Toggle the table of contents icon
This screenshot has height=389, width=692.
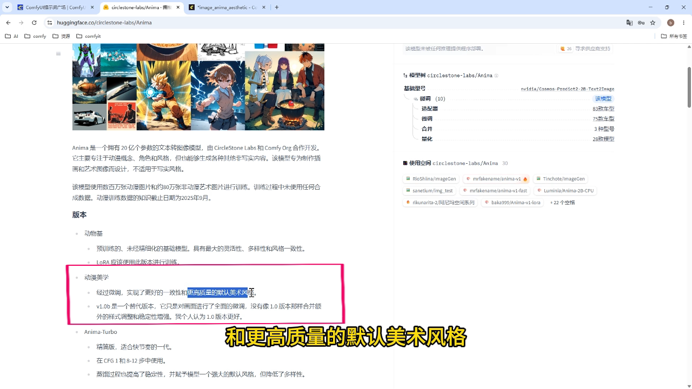point(58,53)
